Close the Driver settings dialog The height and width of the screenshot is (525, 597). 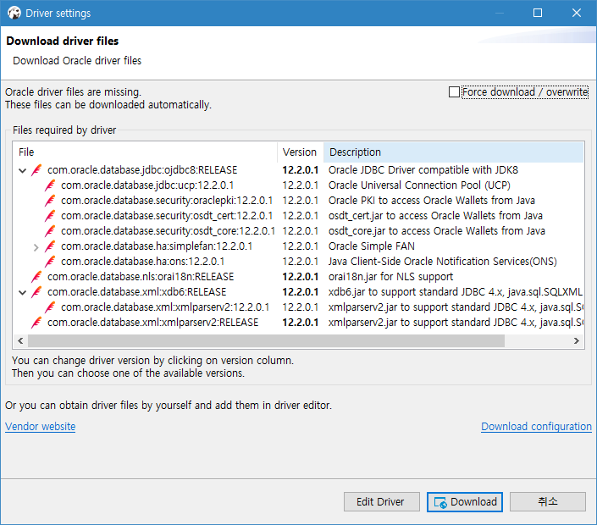(x=577, y=13)
